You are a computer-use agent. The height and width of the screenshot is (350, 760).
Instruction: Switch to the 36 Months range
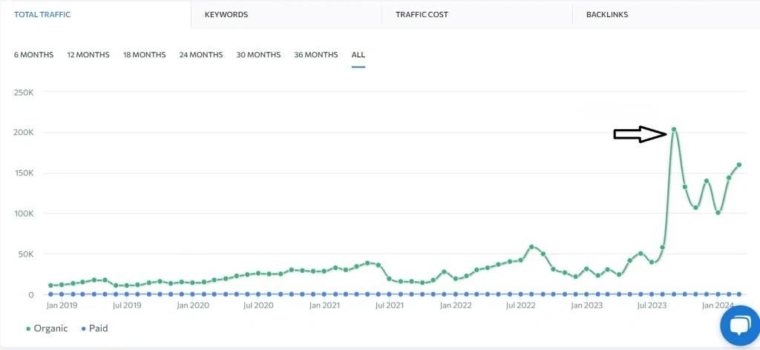[x=316, y=55]
